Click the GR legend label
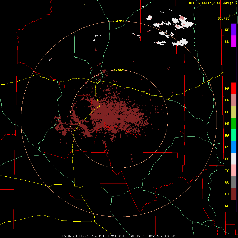This screenshot has width=238, height=238. (227, 100)
